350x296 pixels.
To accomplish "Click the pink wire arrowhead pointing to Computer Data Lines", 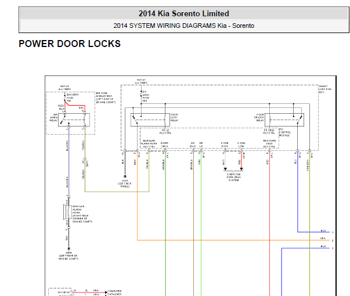I will pos(106,292).
